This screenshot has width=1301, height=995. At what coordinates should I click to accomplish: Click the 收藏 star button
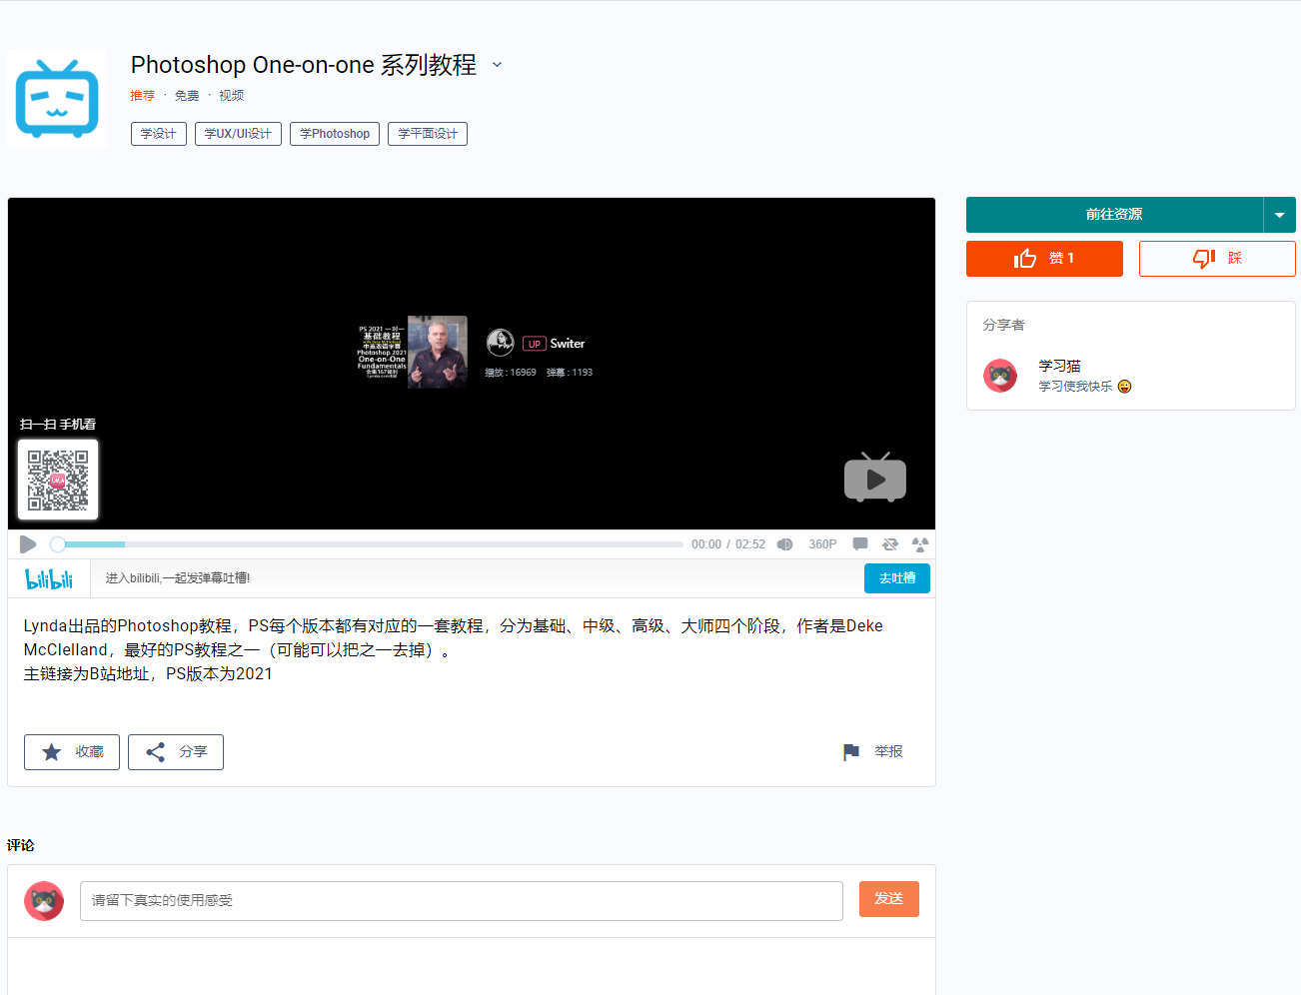click(x=72, y=752)
